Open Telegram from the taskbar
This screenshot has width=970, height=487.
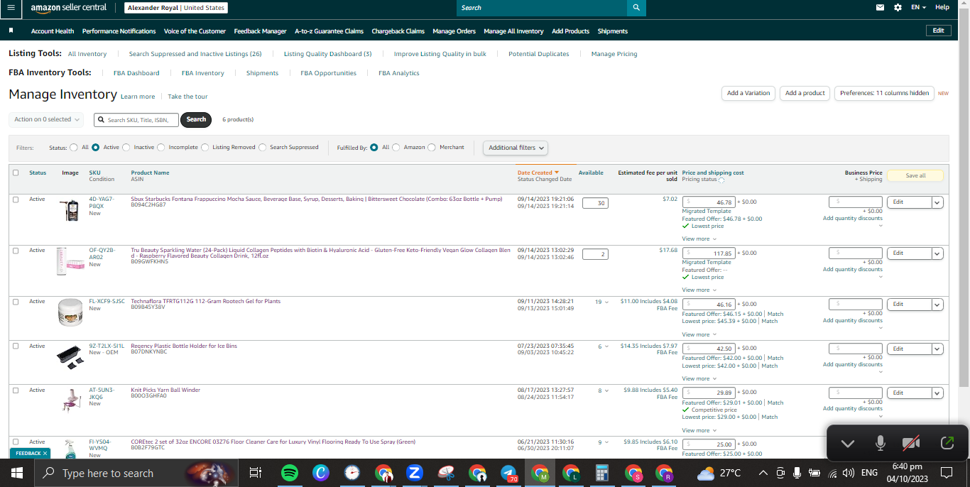point(508,473)
